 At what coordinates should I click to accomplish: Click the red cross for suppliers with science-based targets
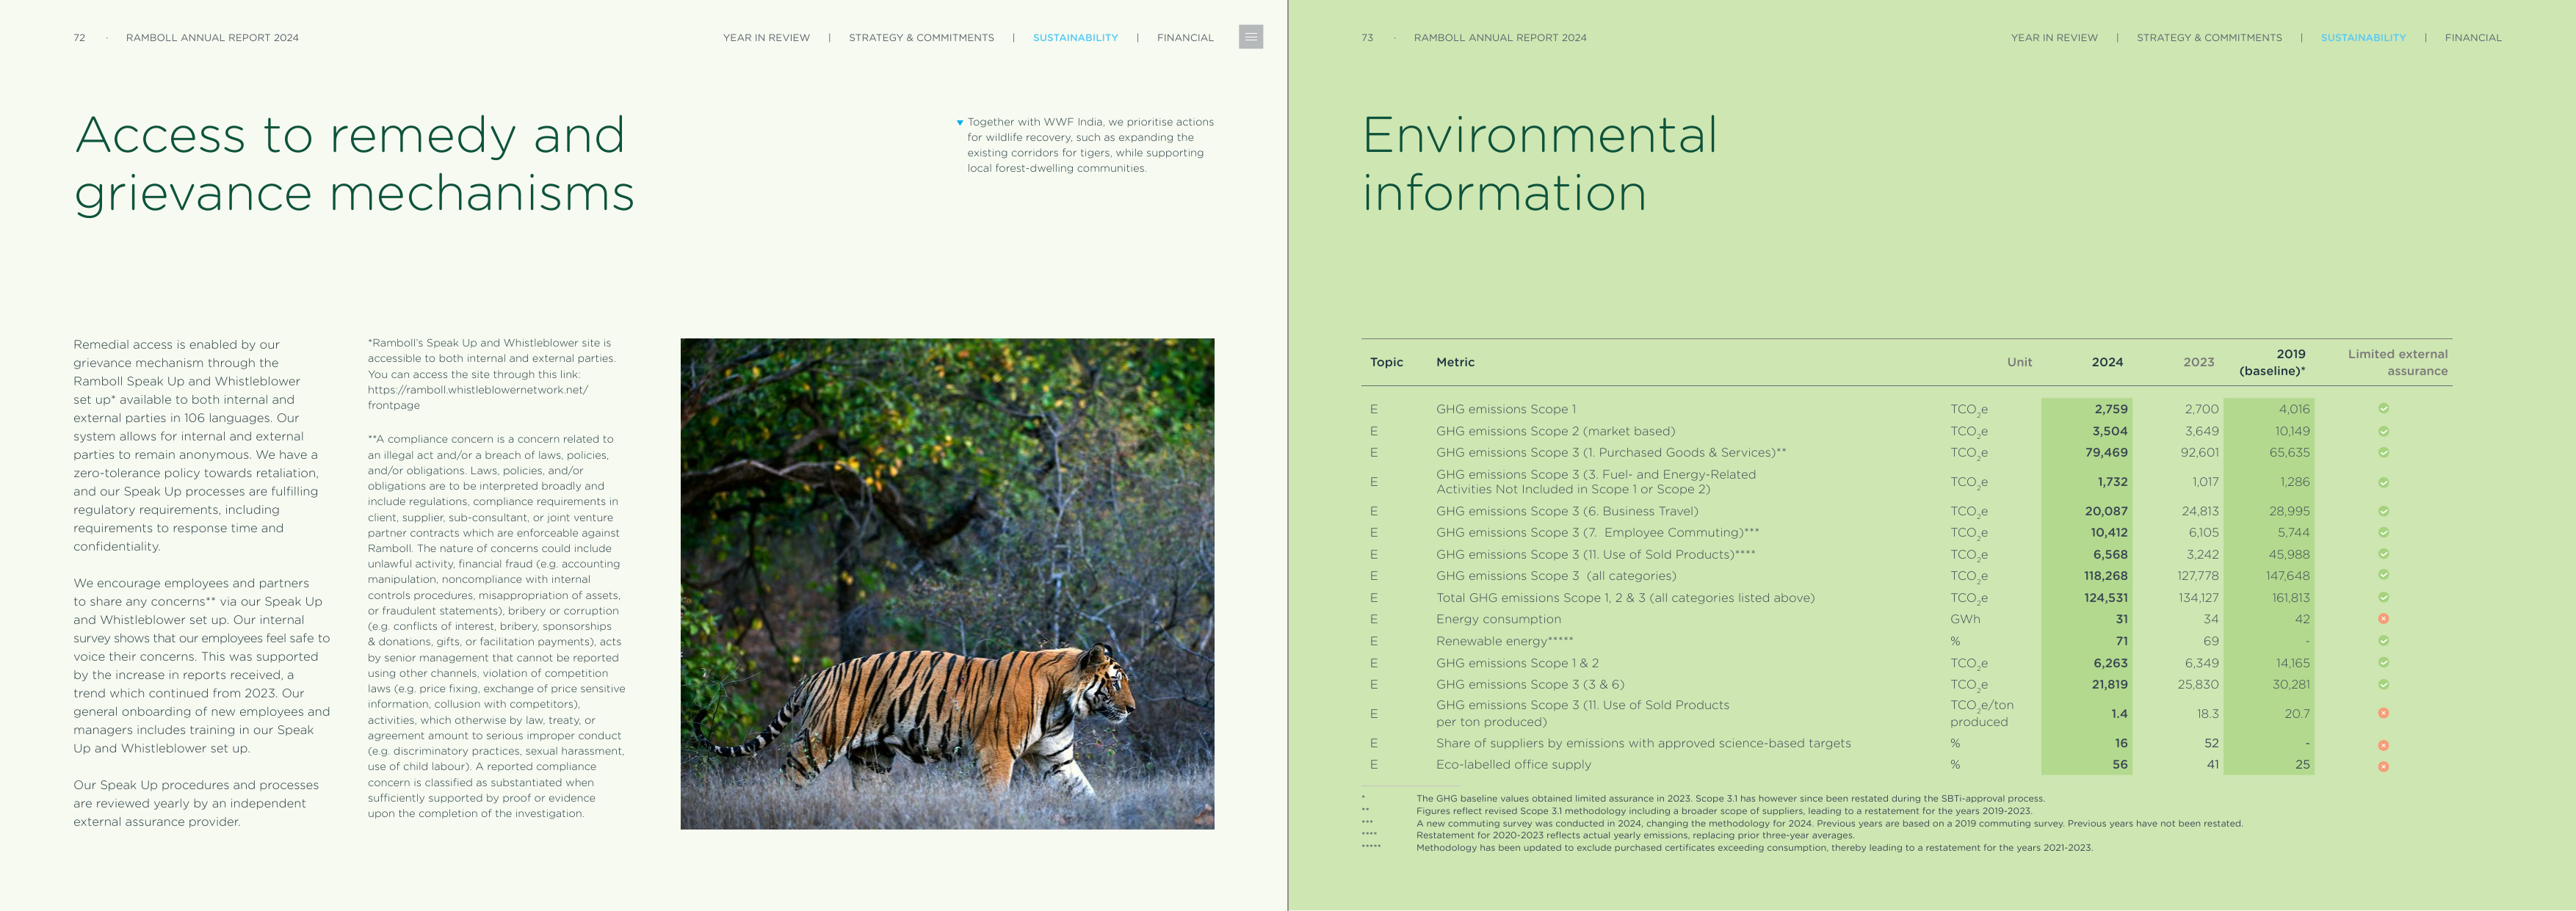pyautogui.click(x=2383, y=745)
